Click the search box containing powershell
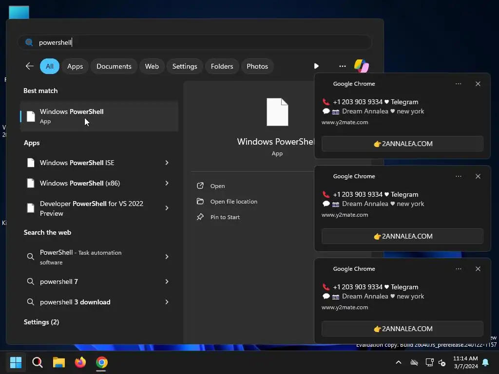 tap(195, 42)
